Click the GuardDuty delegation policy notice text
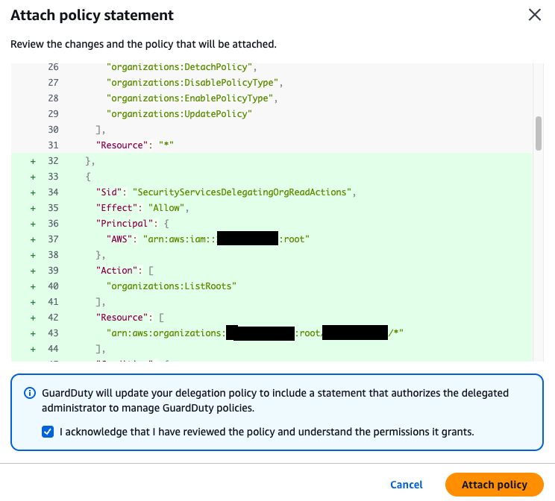This screenshot has width=555, height=501. tap(275, 400)
